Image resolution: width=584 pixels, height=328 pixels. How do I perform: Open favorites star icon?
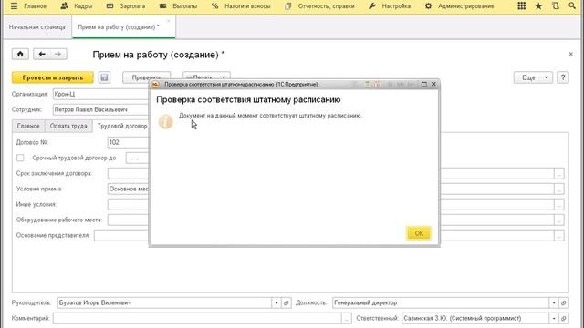(x=538, y=6)
